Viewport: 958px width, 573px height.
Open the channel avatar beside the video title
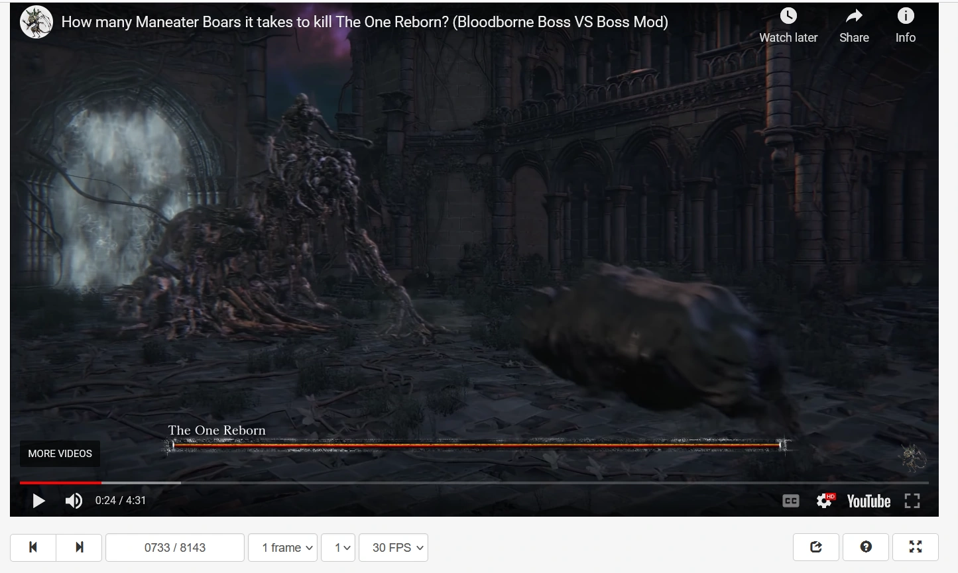point(36,22)
